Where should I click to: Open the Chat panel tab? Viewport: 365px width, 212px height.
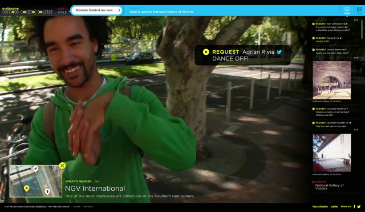pyautogui.click(x=359, y=10)
